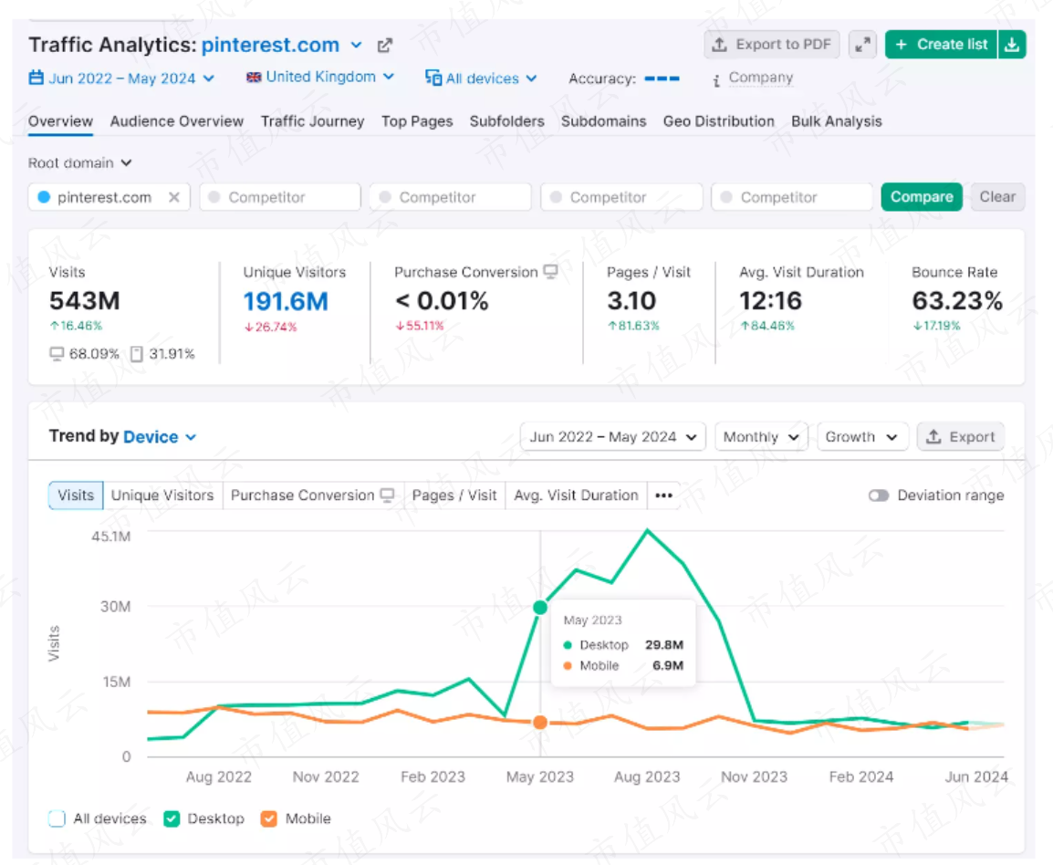Open the Subdomains tab
1053x865 pixels.
pos(604,121)
